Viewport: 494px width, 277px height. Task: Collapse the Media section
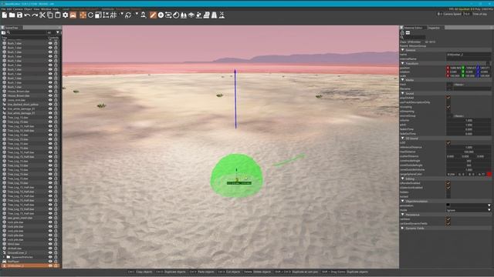pos(403,80)
